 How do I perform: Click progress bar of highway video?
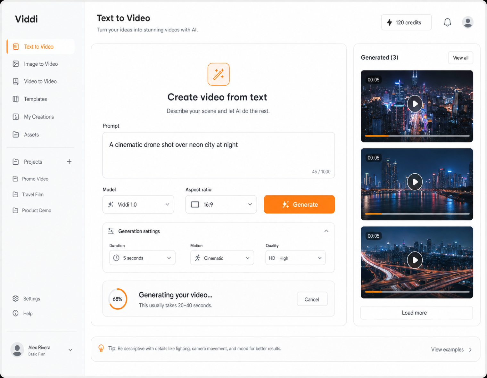click(417, 292)
